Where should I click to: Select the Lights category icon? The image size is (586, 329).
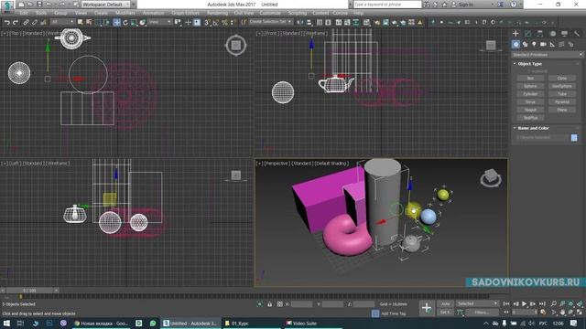(534, 45)
